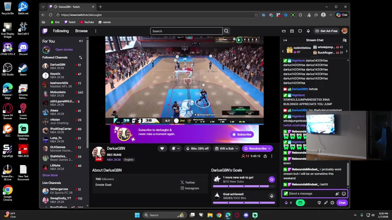Open Get Bits diamond icon in header
Image resolution: width=392 pixels, height=220 pixels.
pyautogui.click(x=308, y=31)
